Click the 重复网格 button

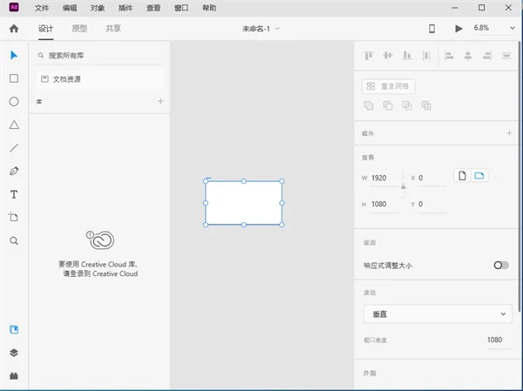click(x=388, y=86)
